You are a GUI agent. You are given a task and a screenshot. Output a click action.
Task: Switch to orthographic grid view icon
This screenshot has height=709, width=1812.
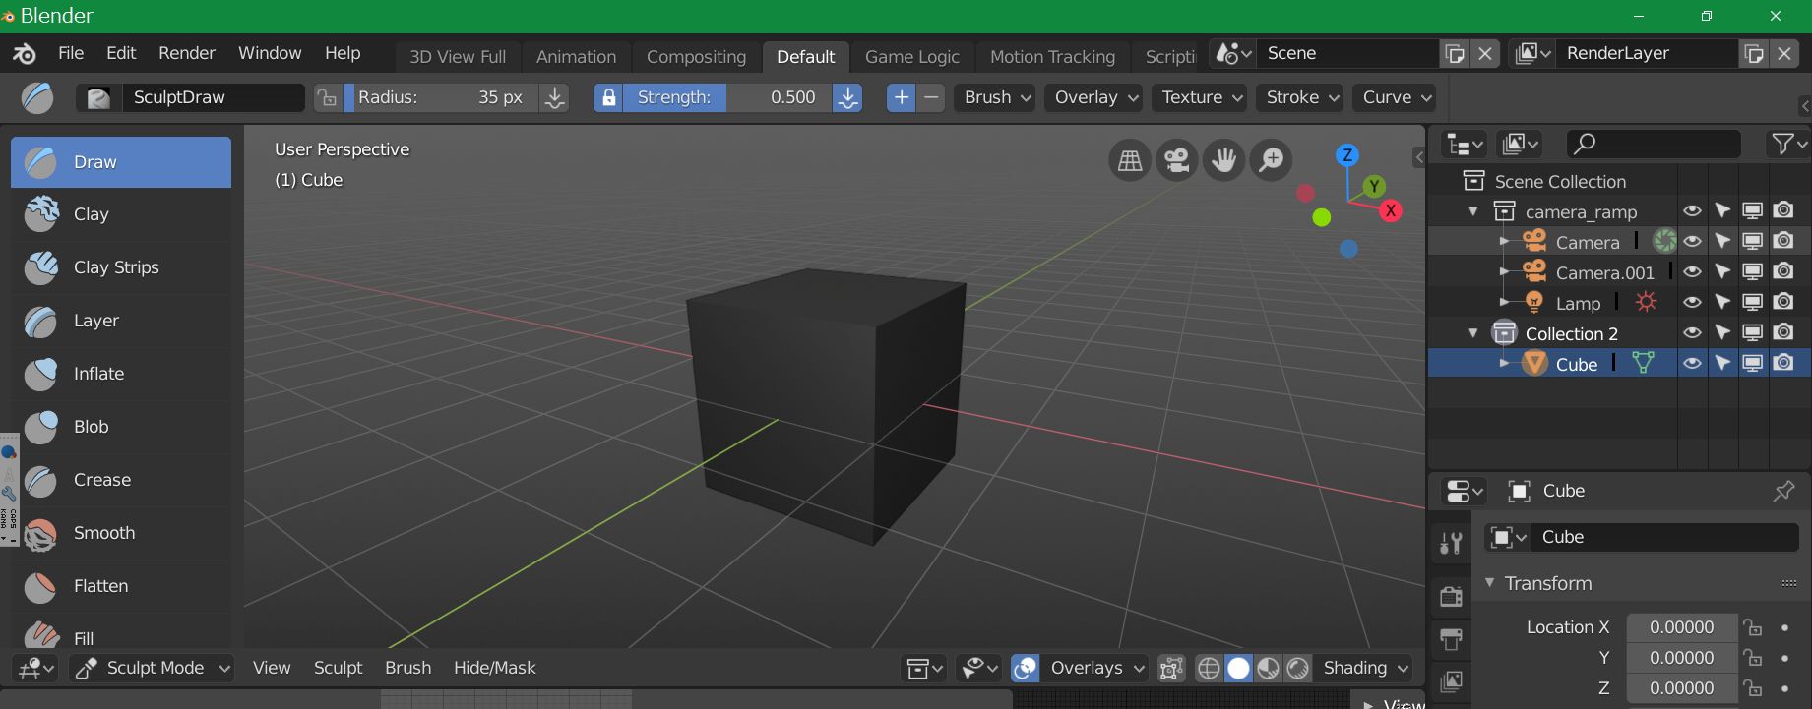[1130, 159]
